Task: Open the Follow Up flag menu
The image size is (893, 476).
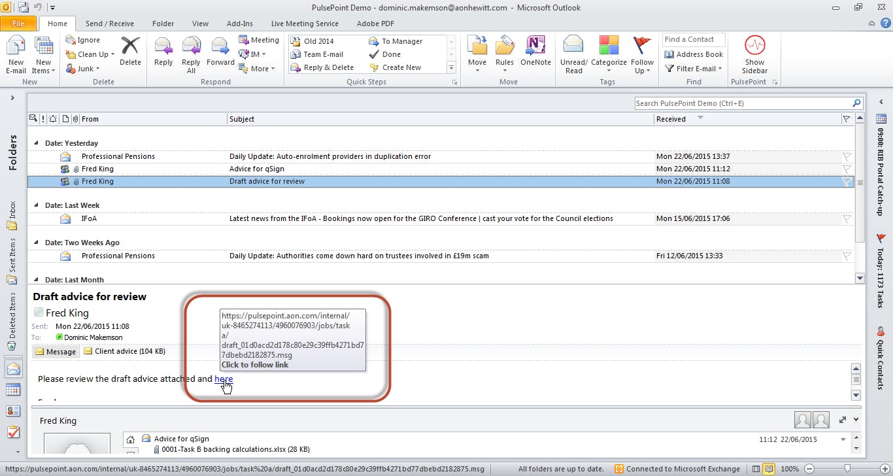Action: coord(642,56)
